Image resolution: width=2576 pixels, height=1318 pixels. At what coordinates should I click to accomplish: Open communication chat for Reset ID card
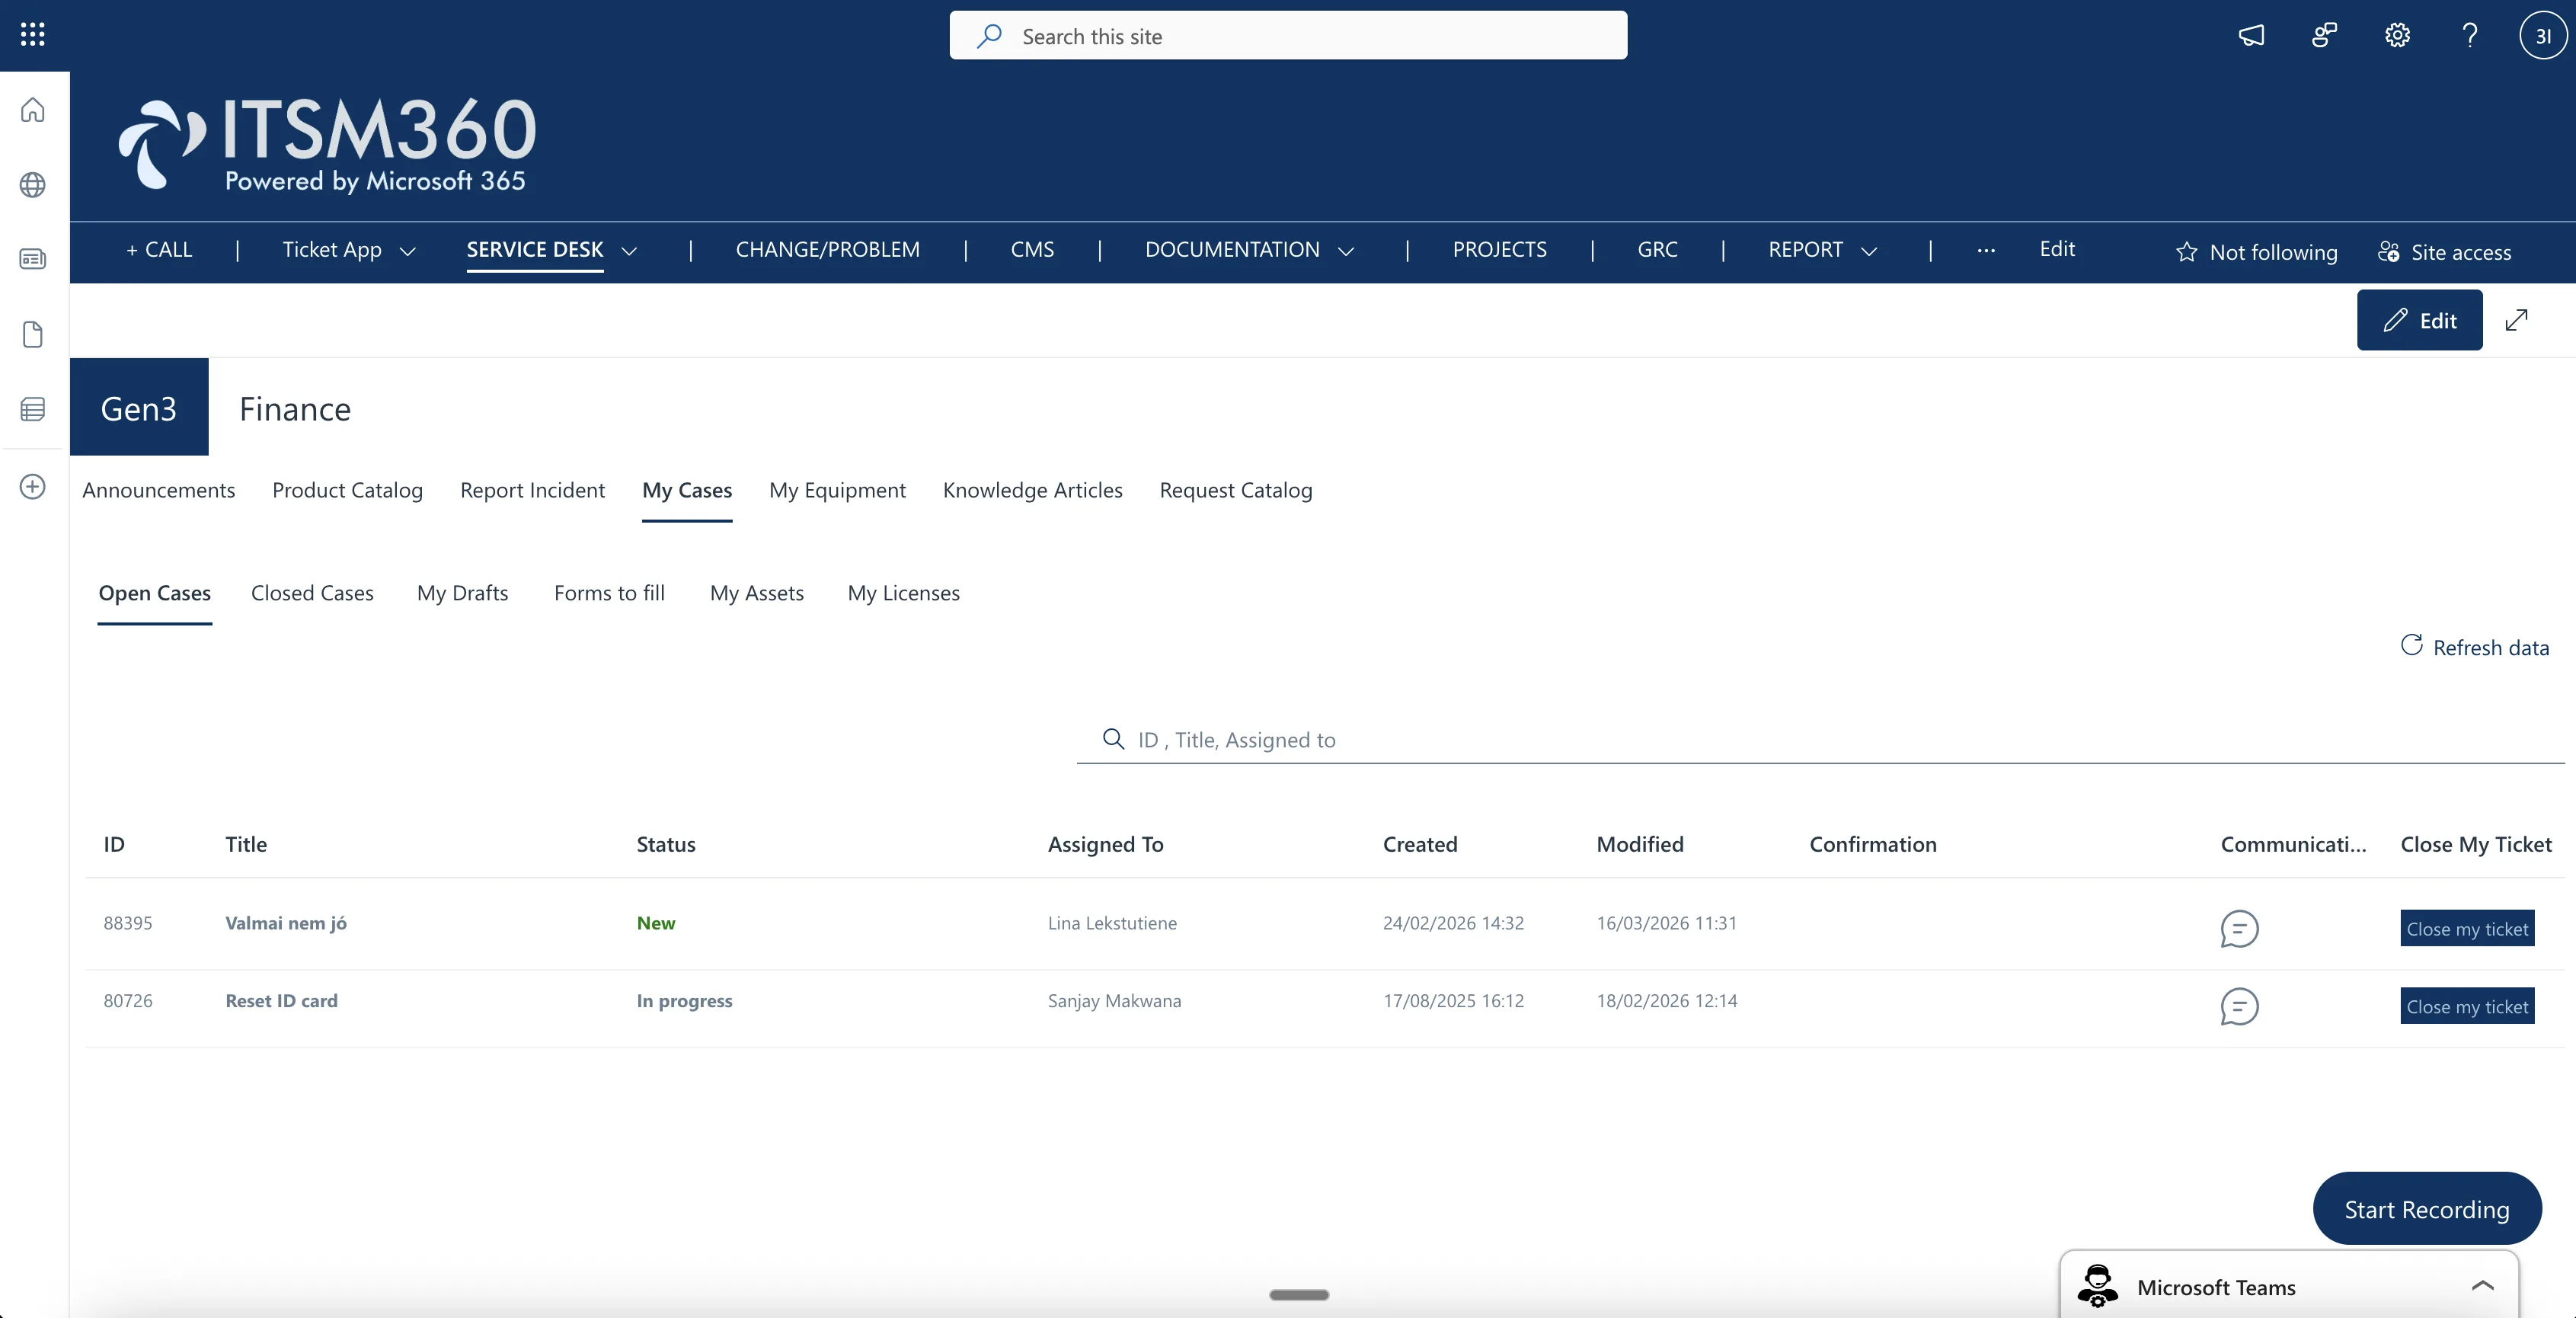coord(2239,1006)
